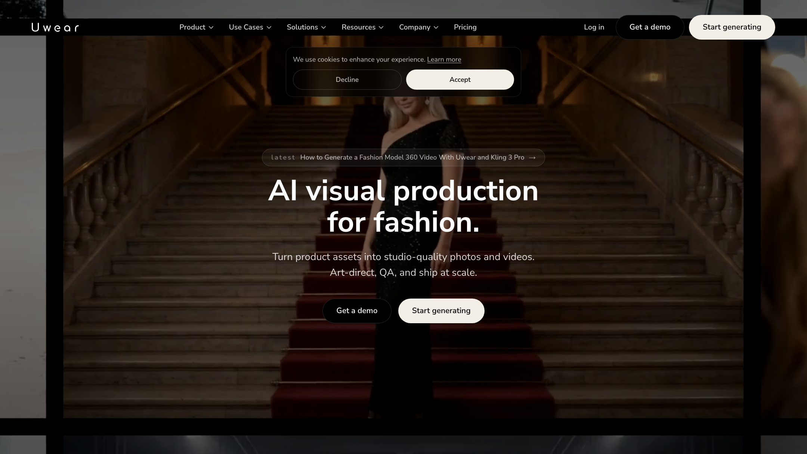Click the Log in link
Viewport: 807px width, 454px height.
coord(594,27)
